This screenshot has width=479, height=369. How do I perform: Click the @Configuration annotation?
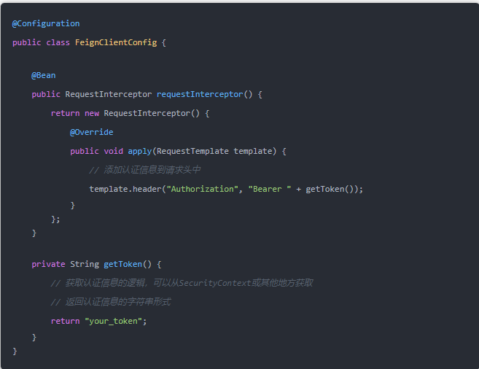pos(46,23)
